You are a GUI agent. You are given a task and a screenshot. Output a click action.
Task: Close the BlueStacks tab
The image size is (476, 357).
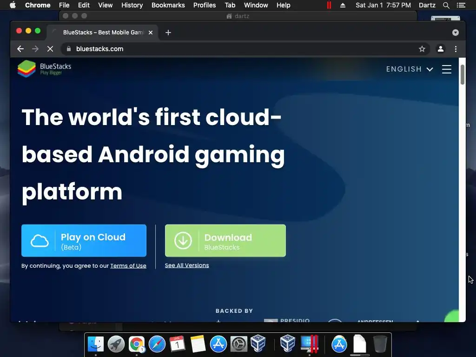click(x=151, y=33)
